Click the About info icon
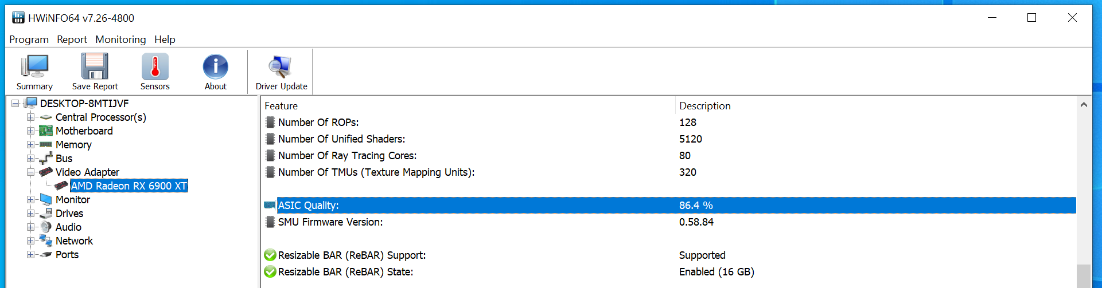1102x288 pixels. click(x=216, y=68)
